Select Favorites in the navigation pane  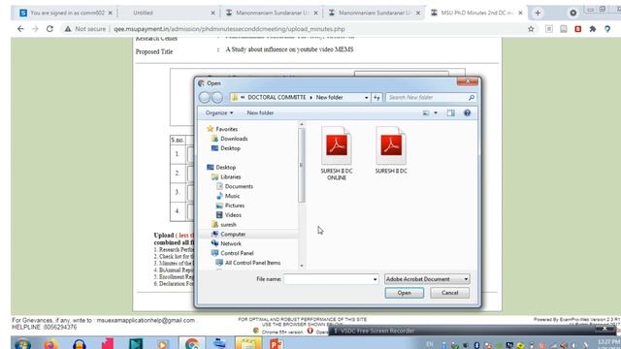pyautogui.click(x=226, y=129)
